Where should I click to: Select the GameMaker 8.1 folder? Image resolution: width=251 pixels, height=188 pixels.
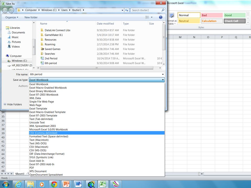tap(54, 35)
